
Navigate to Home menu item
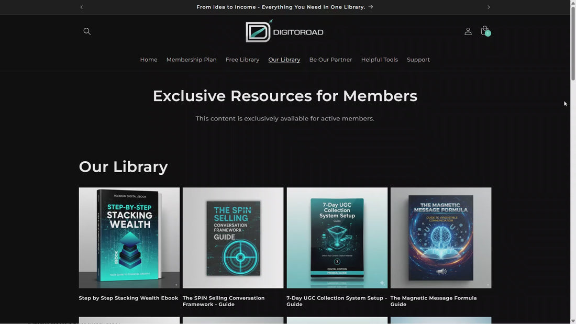[x=149, y=60]
